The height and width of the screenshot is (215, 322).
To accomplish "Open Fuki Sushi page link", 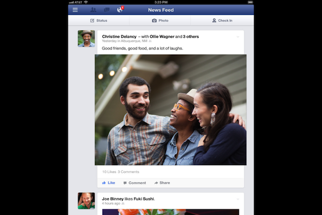I will point(144,199).
